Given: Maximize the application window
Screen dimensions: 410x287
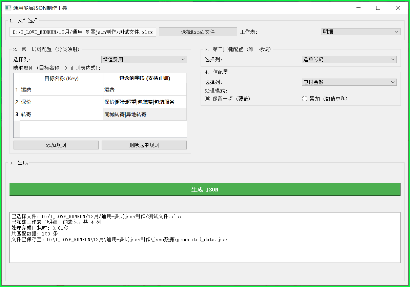Looking at the screenshot, I should [x=378, y=8].
